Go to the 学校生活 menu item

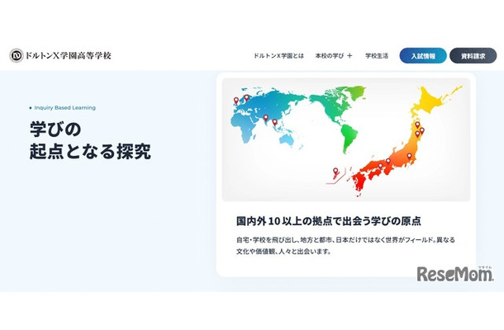click(x=377, y=56)
